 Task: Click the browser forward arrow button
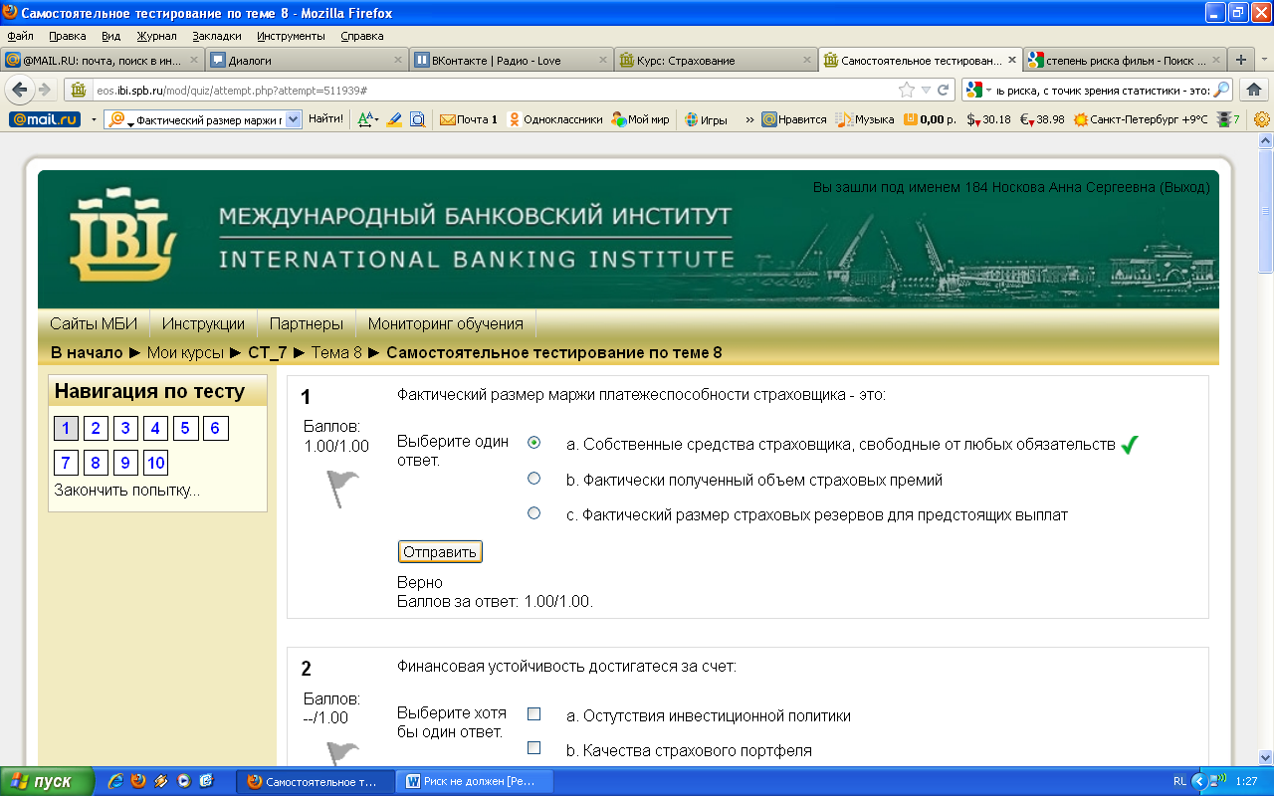(45, 90)
